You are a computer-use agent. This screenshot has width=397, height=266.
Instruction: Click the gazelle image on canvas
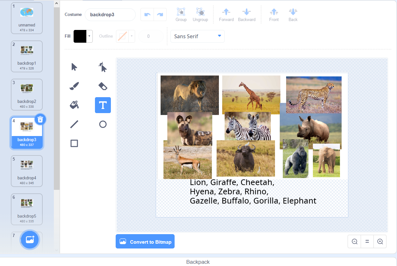pyautogui.click(x=188, y=162)
